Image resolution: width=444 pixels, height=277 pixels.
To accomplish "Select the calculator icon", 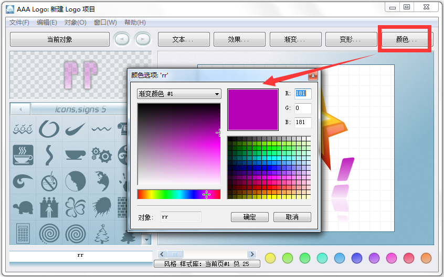I will 23,232.
